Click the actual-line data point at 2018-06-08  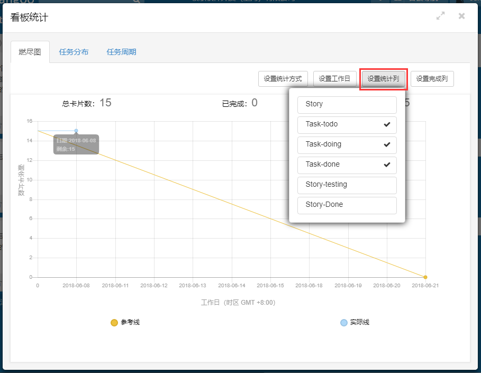point(76,131)
